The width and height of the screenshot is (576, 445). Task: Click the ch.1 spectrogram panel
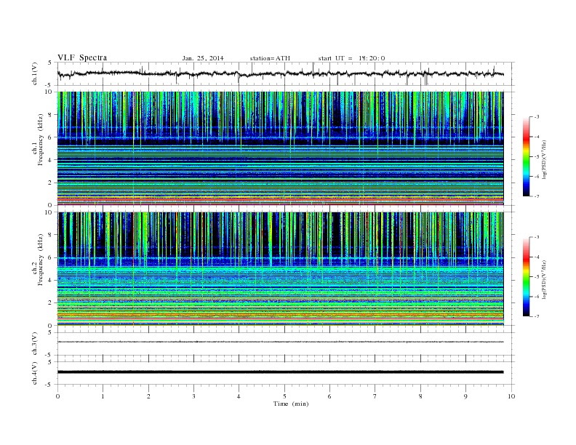click(280, 148)
